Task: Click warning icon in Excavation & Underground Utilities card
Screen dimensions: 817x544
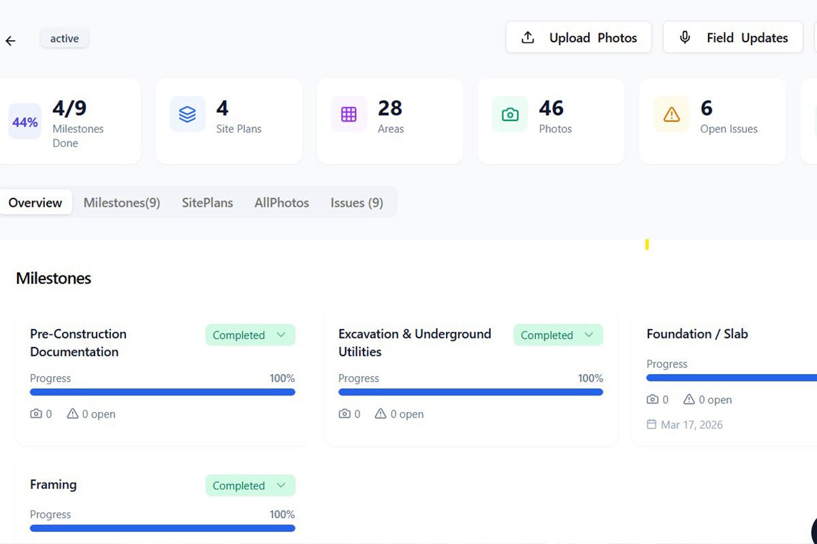Action: click(x=381, y=413)
